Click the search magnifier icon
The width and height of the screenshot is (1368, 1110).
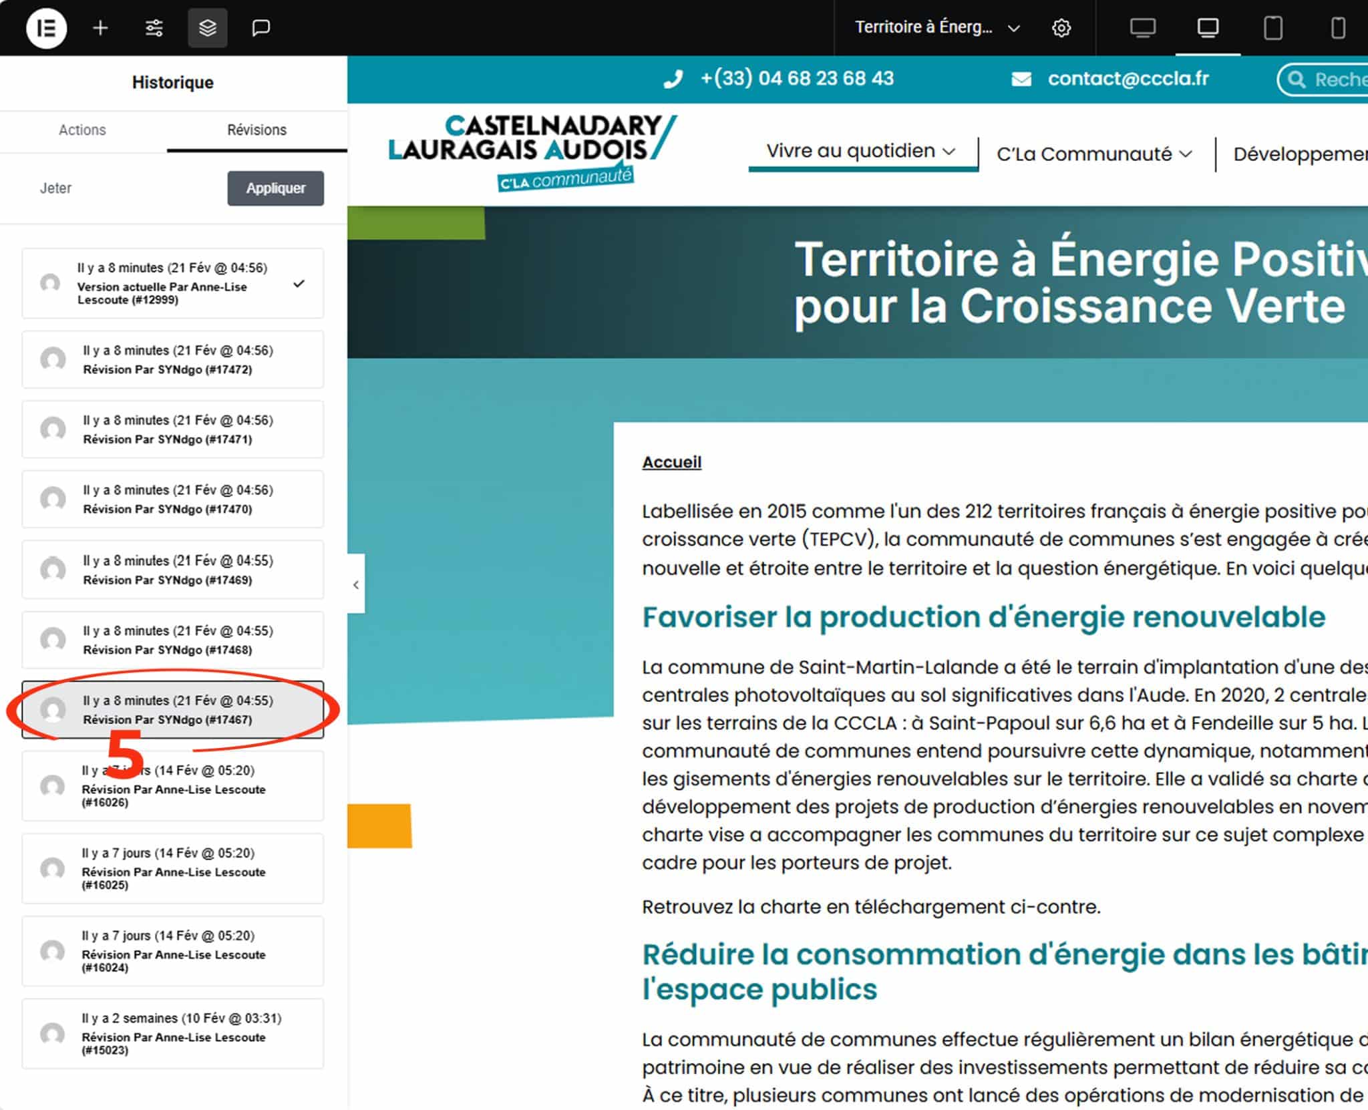[x=1297, y=79]
